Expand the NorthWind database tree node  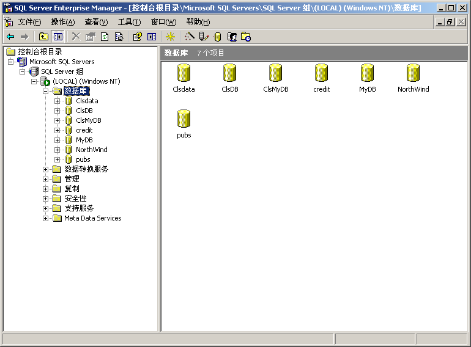pos(57,150)
